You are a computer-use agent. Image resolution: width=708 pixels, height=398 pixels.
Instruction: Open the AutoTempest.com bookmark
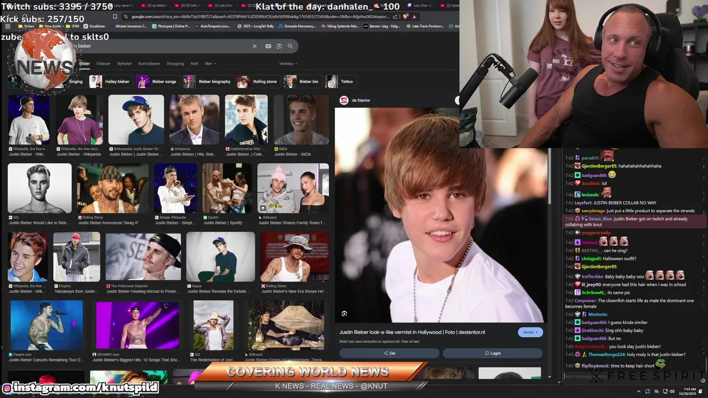[x=212, y=26]
